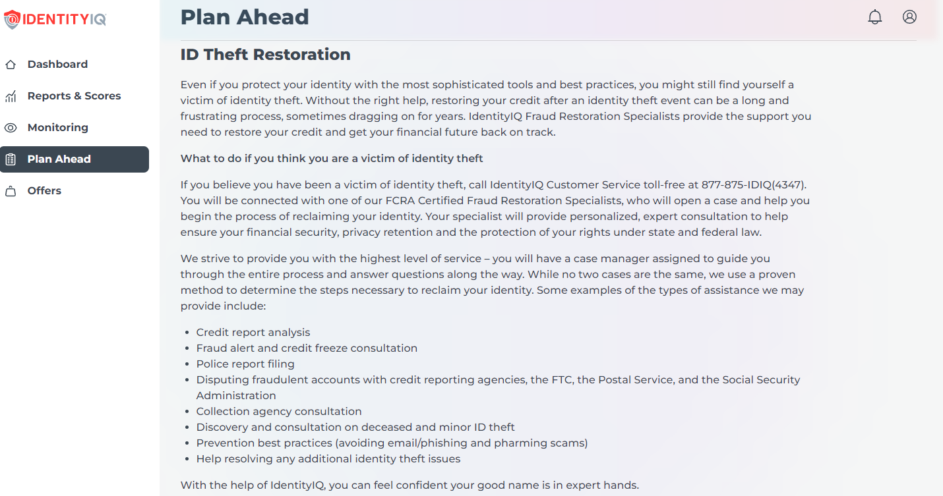
Task: Click the Plan Ahead clipboard icon
Action: click(x=11, y=159)
